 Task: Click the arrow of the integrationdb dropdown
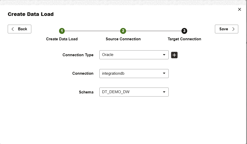pos(164,73)
